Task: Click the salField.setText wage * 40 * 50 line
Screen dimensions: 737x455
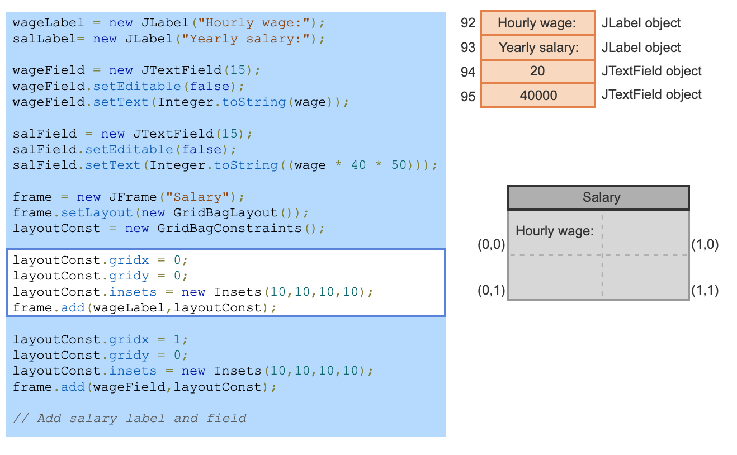Action: pyautogui.click(x=225, y=165)
